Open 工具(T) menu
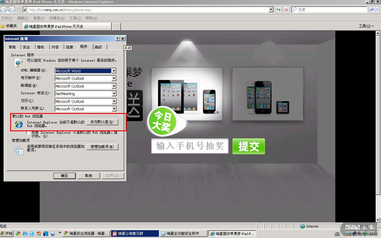Viewport: 381px width, 238px height. (75, 18)
